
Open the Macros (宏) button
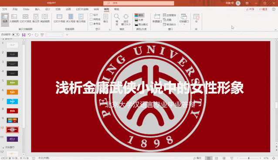pyautogui.click(x=196, y=18)
